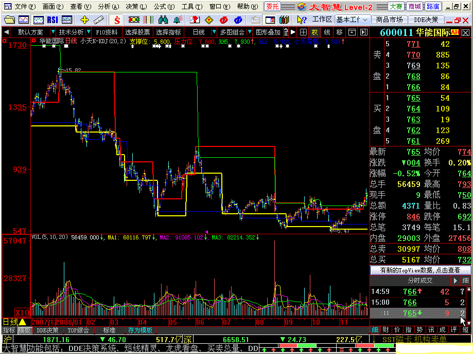Image resolution: width=473 pixels, height=354 pixels.
Task: Switch to the DDE决策 bottom tab
Action: [x=48, y=330]
